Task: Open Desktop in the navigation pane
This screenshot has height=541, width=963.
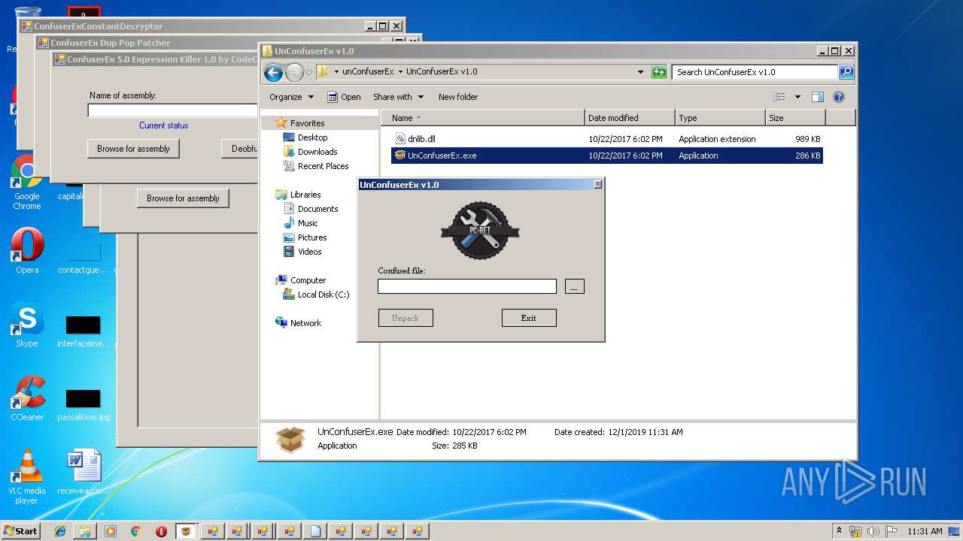Action: point(312,138)
